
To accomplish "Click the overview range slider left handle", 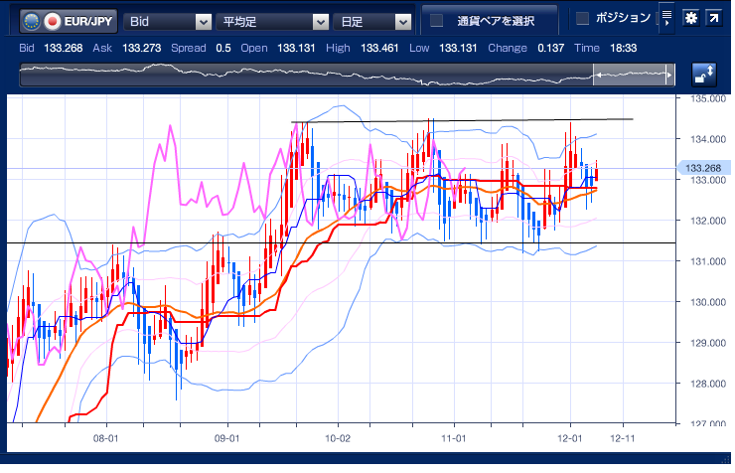I will [599, 75].
